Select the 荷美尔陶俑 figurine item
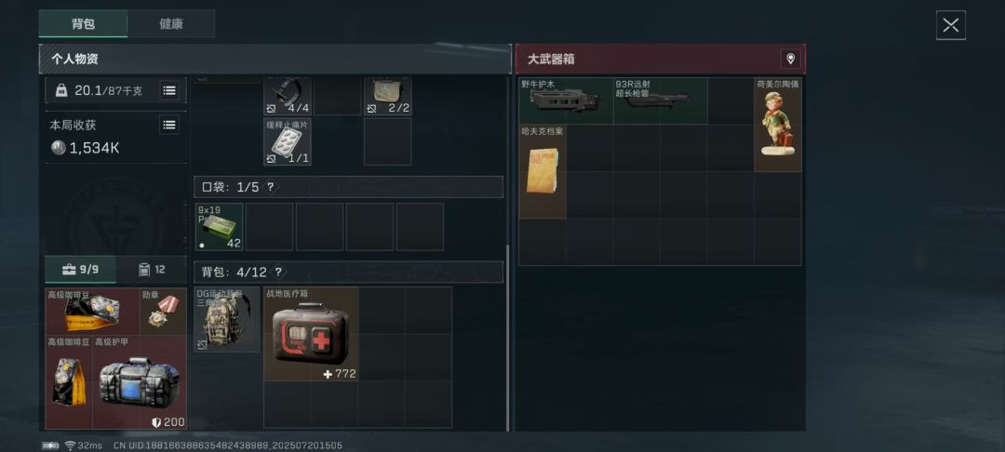This screenshot has height=452, width=1005. tap(778, 125)
